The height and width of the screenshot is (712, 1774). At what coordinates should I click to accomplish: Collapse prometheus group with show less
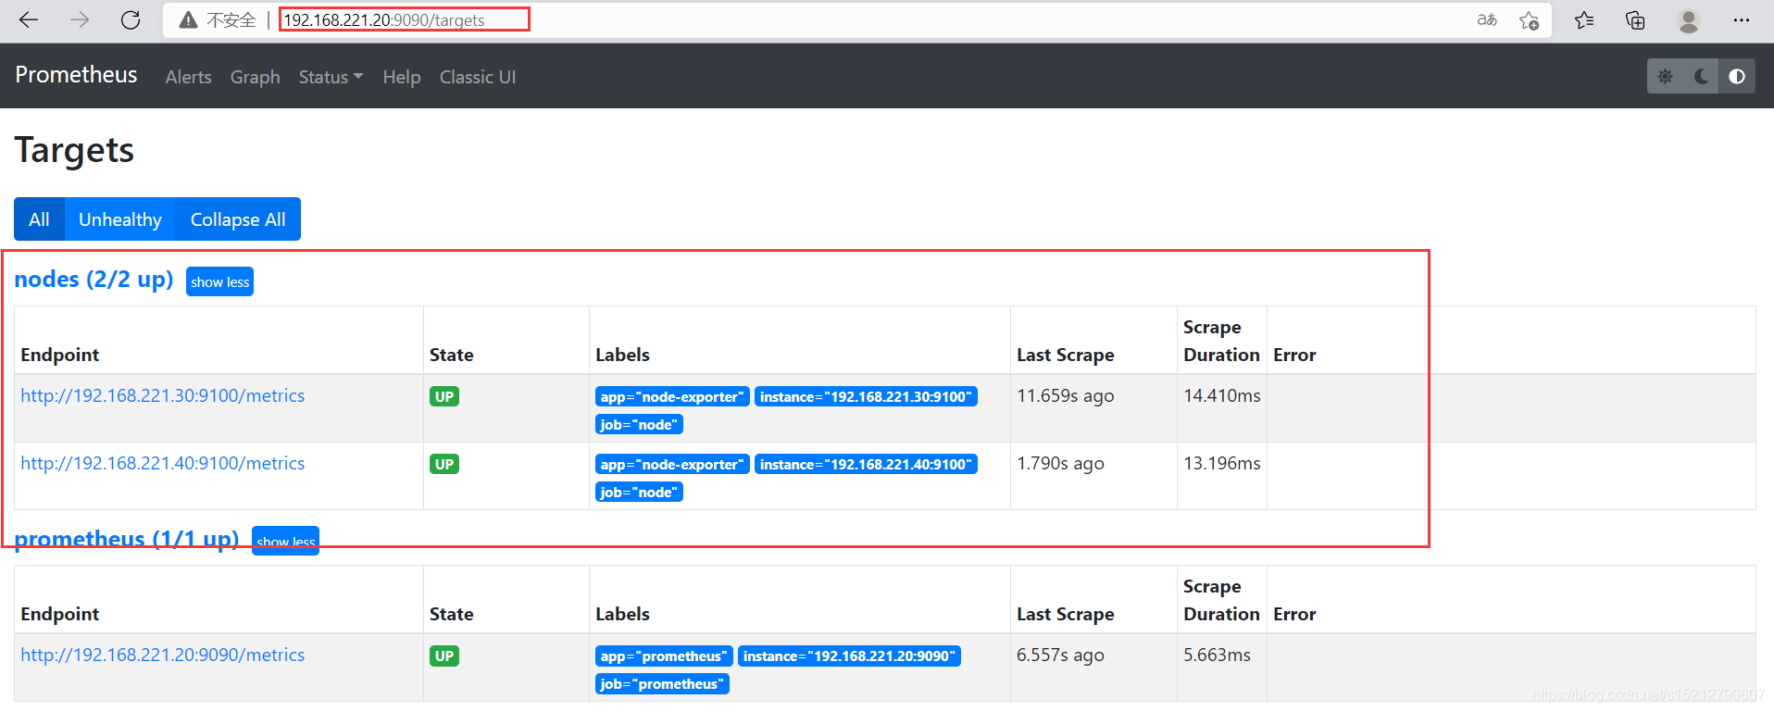(285, 541)
